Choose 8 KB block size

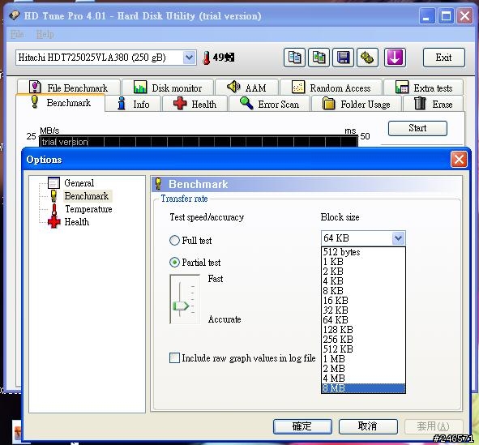pyautogui.click(x=363, y=291)
